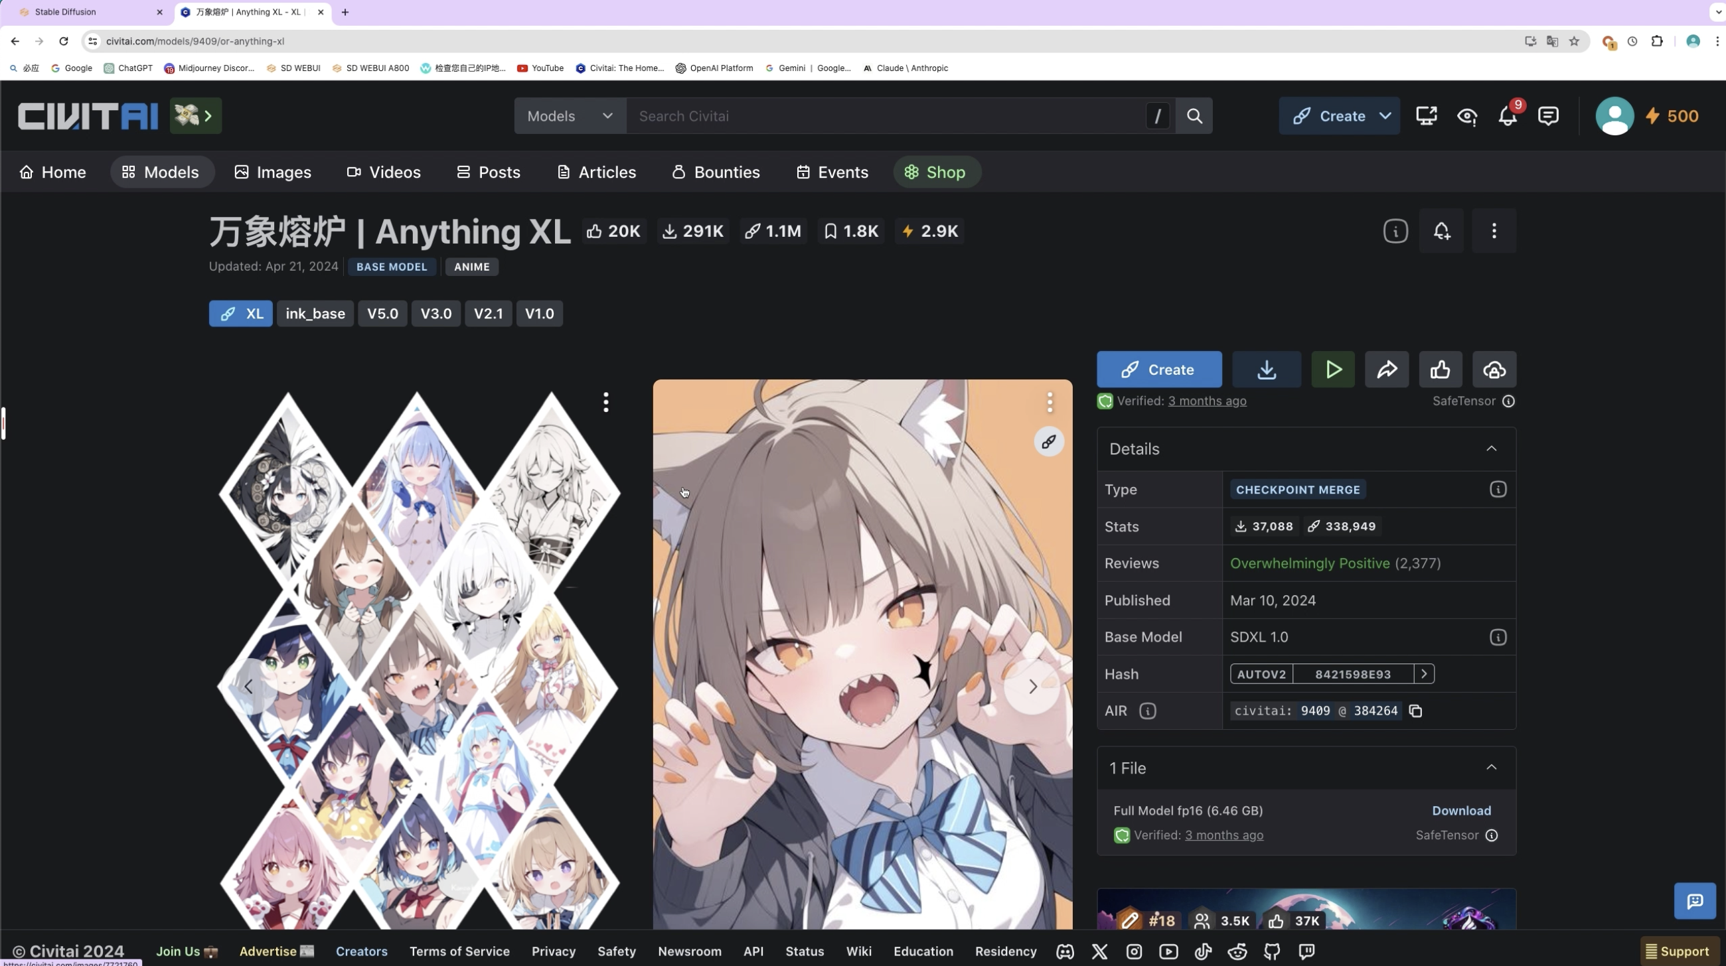This screenshot has width=1726, height=966.
Task: Open the user avatar profile menu
Action: pyautogui.click(x=1614, y=116)
